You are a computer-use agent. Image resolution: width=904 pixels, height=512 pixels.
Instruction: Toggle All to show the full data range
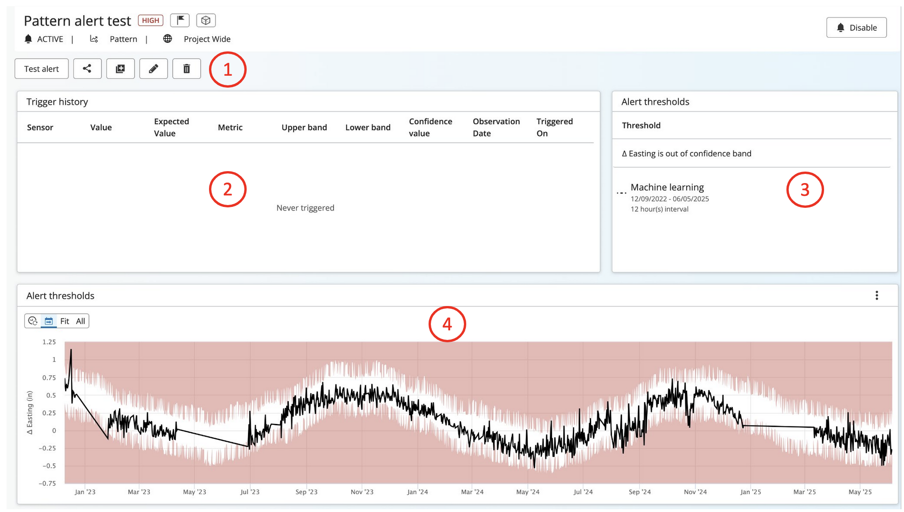pyautogui.click(x=80, y=321)
